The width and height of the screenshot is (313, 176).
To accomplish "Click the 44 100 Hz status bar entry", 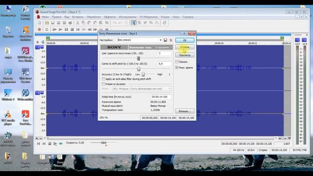I will [x=239, y=150].
